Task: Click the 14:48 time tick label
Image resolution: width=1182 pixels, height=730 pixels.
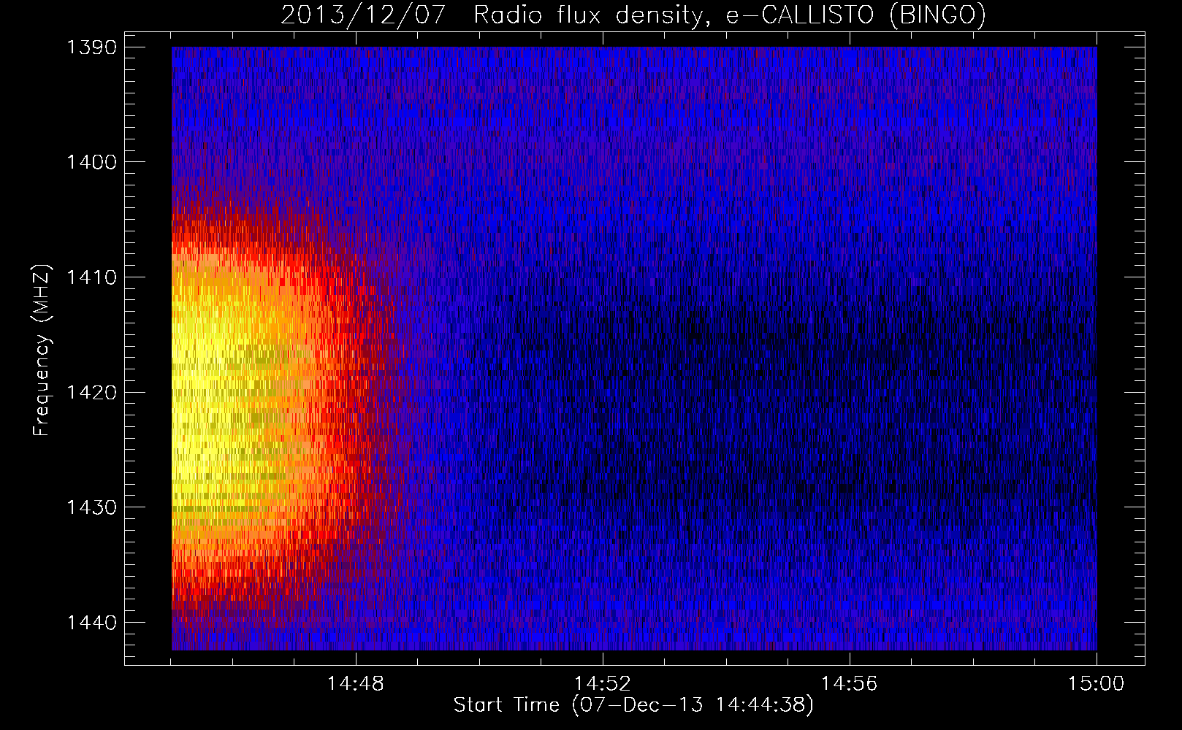Action: point(356,684)
